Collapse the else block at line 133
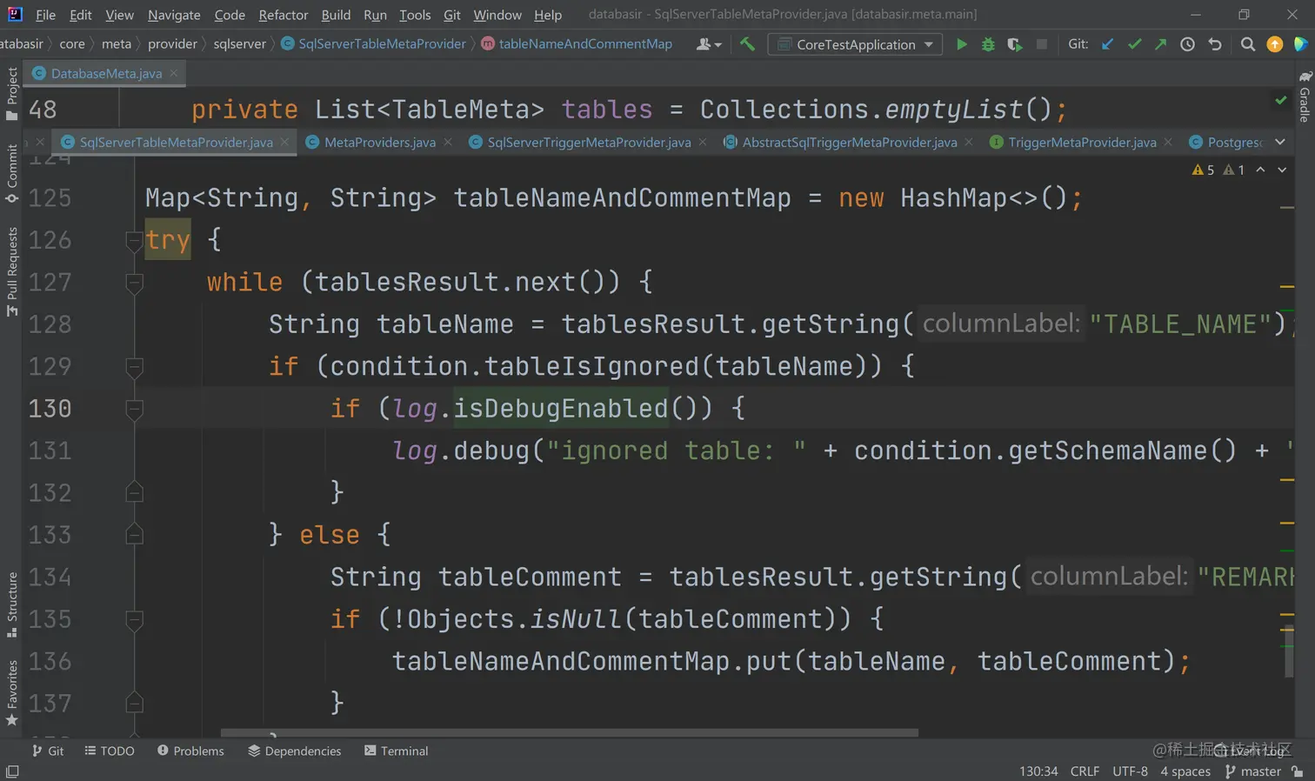The image size is (1315, 781). [x=134, y=535]
